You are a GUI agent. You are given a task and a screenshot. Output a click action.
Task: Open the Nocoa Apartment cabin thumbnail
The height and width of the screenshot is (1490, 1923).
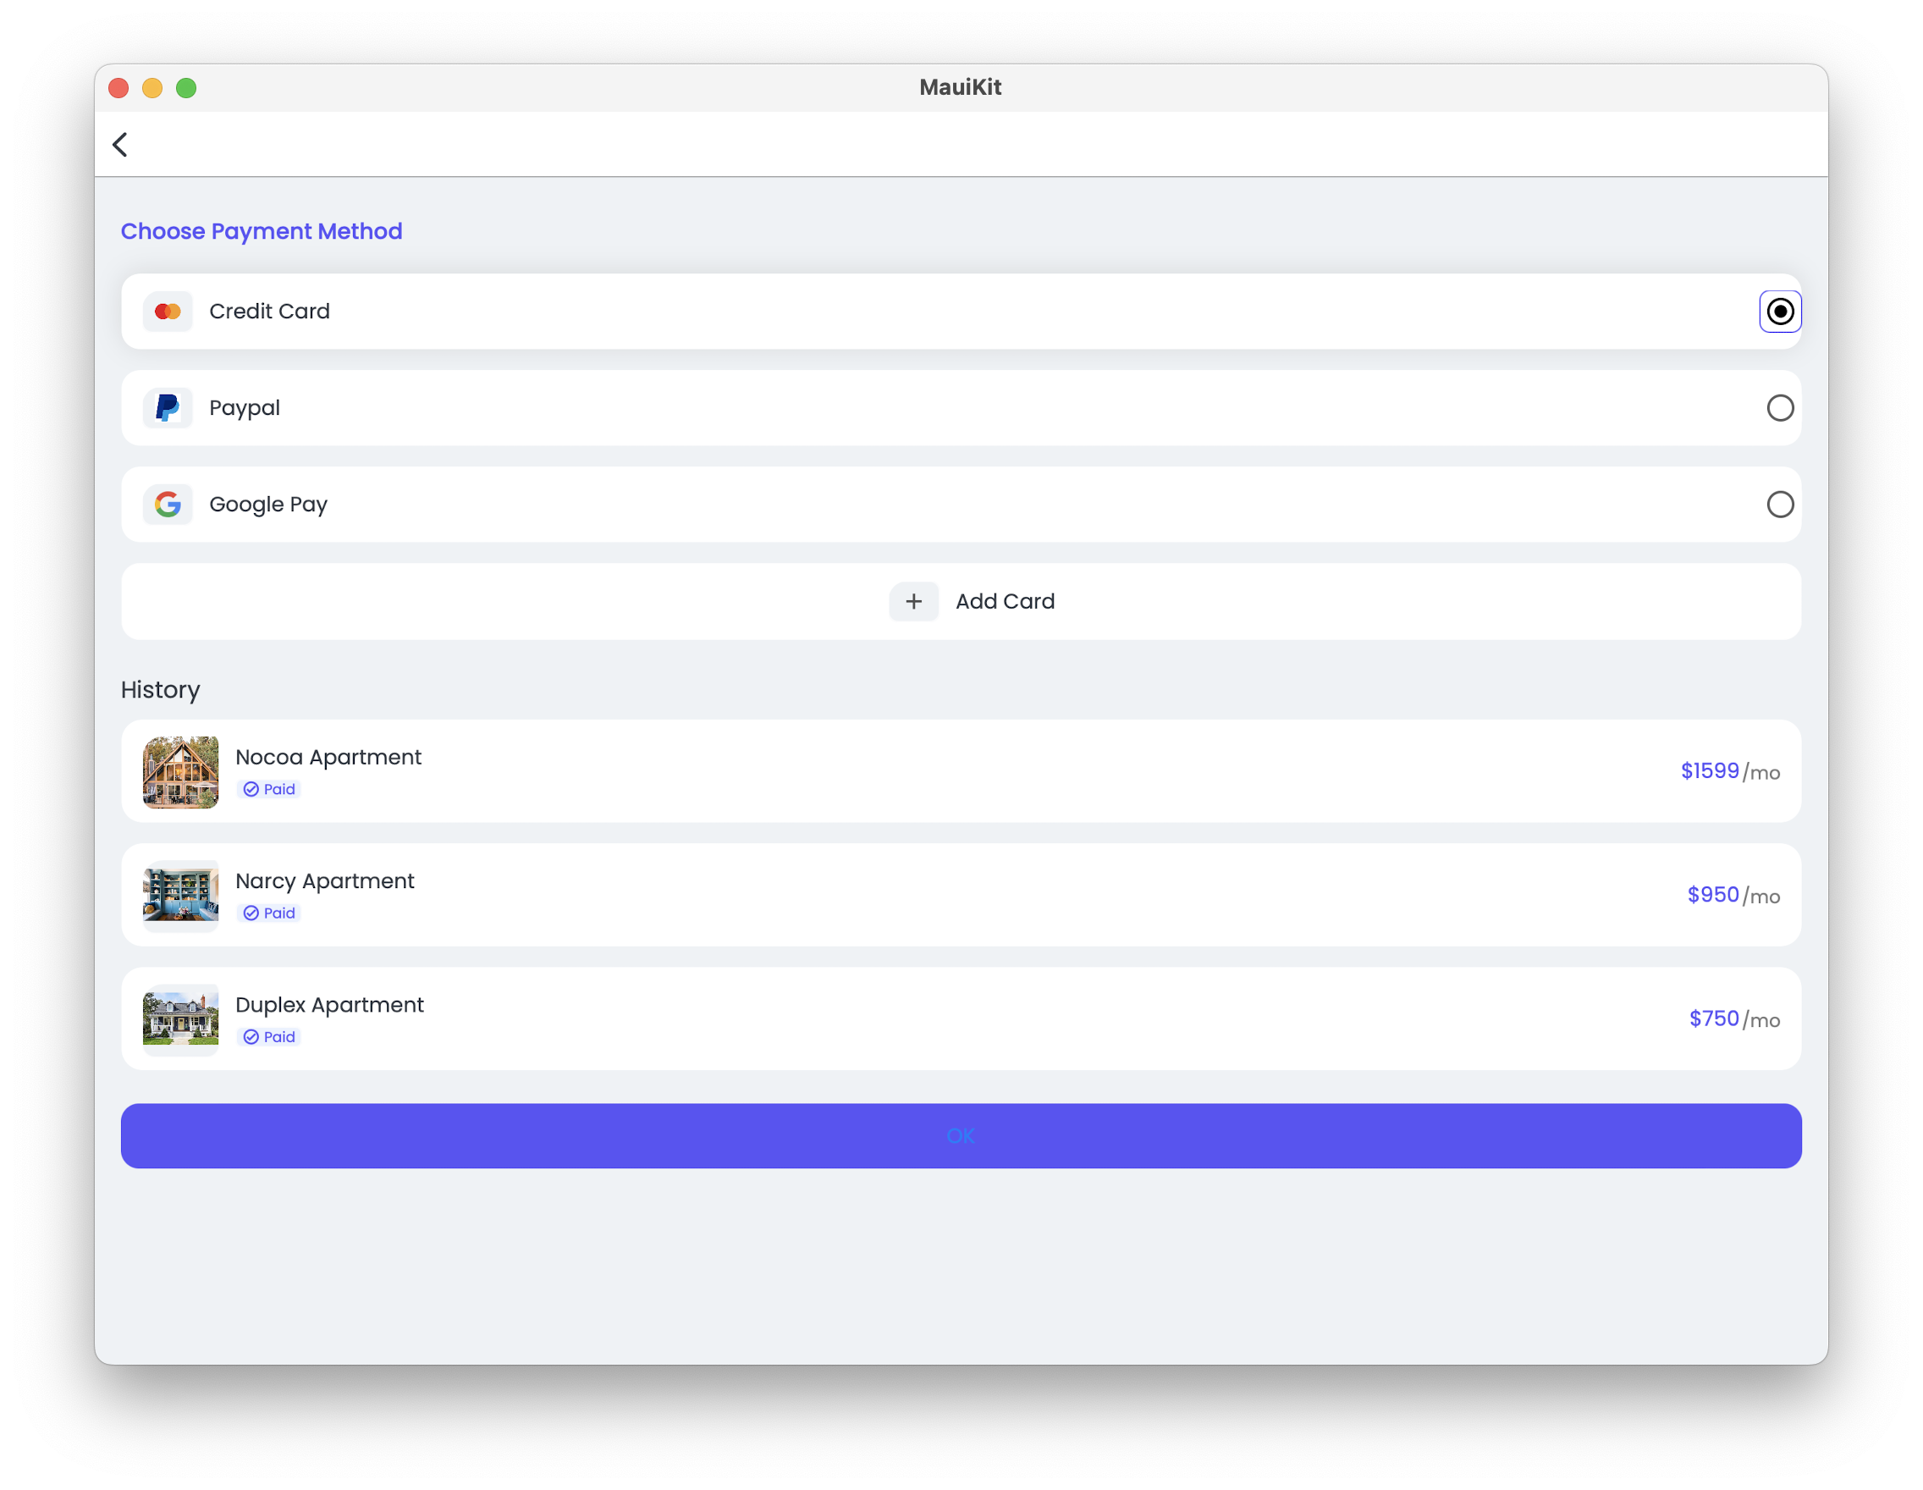pos(180,772)
